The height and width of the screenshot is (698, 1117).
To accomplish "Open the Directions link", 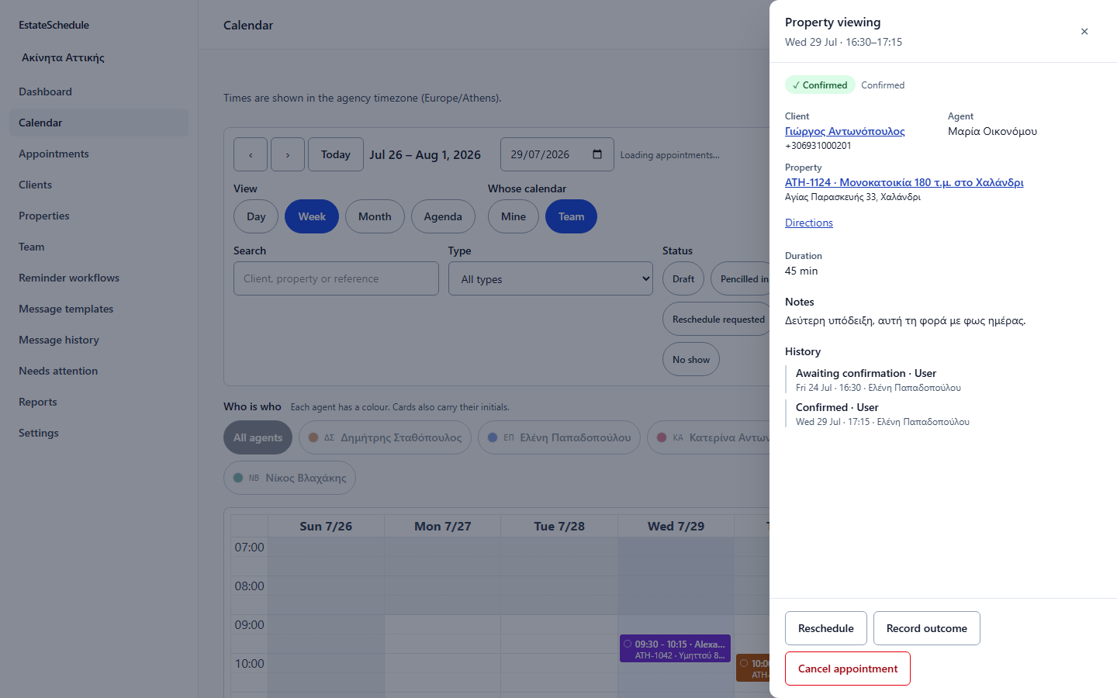I will [x=809, y=223].
